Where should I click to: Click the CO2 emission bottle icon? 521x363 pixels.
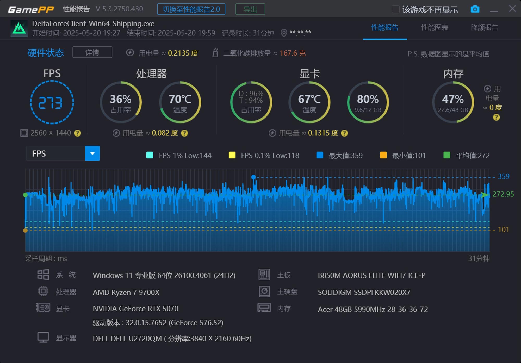point(215,53)
